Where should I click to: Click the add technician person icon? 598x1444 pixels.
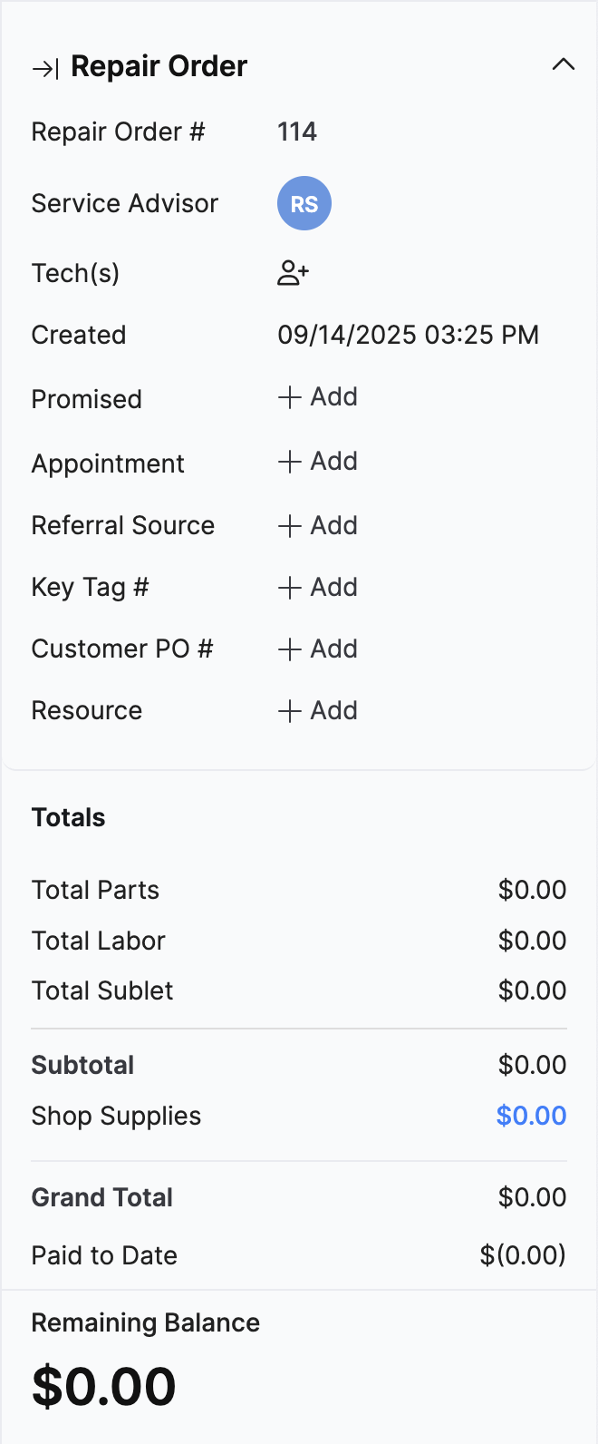pos(293,273)
